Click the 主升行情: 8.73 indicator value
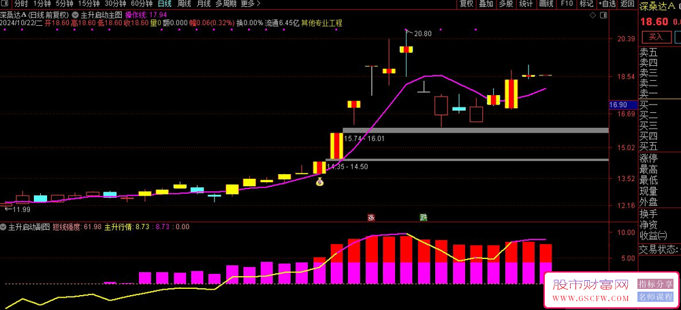Viewport: 681px width, 310px height. tap(128, 226)
